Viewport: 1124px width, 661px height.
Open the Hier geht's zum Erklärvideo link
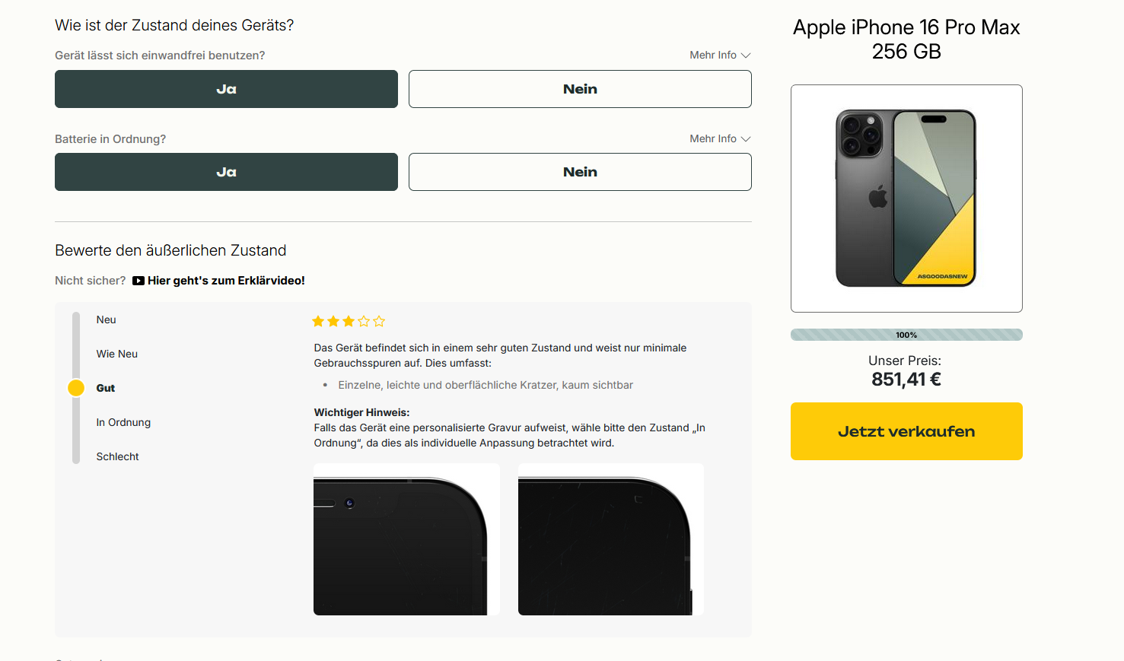[226, 281]
